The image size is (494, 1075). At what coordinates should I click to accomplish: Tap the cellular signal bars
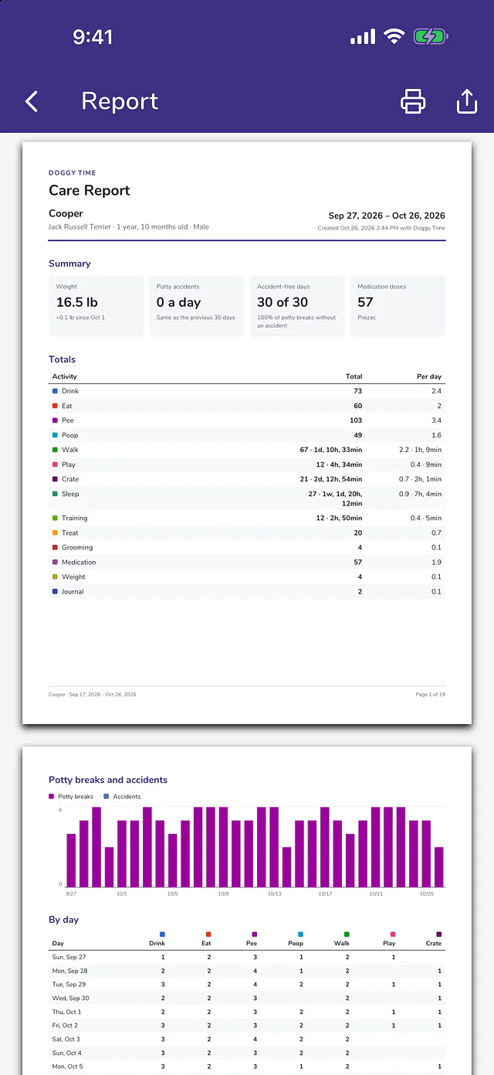pyautogui.click(x=363, y=36)
